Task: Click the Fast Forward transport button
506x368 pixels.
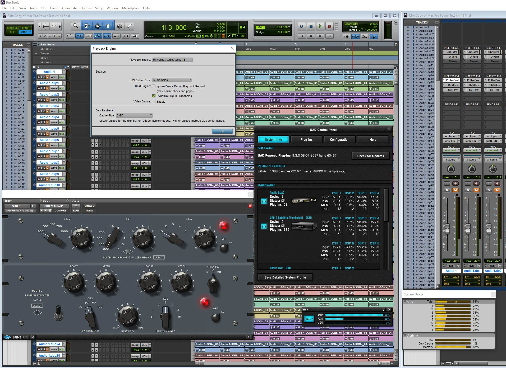Action: point(320,36)
